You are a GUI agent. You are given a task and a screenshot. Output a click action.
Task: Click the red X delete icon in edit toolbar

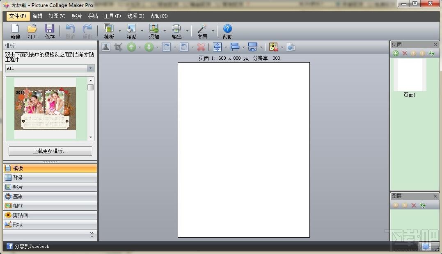201,47
